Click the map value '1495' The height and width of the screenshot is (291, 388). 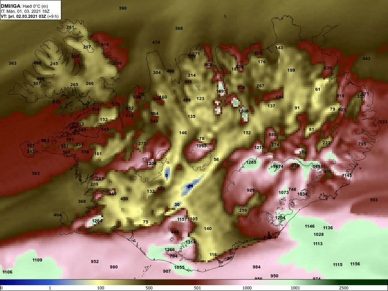click(x=318, y=166)
